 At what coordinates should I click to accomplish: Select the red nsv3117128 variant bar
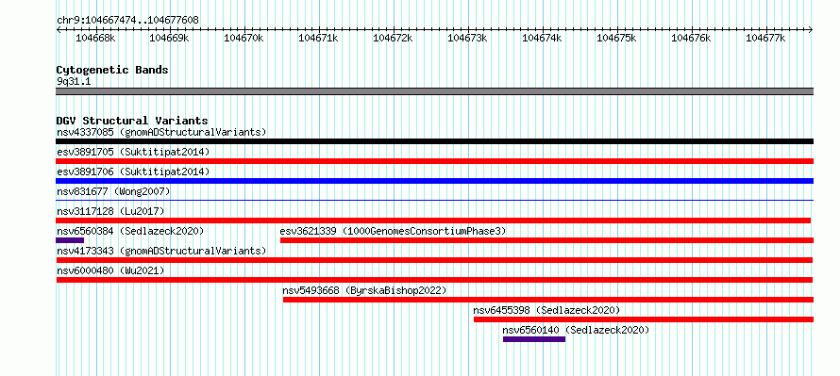click(433, 221)
